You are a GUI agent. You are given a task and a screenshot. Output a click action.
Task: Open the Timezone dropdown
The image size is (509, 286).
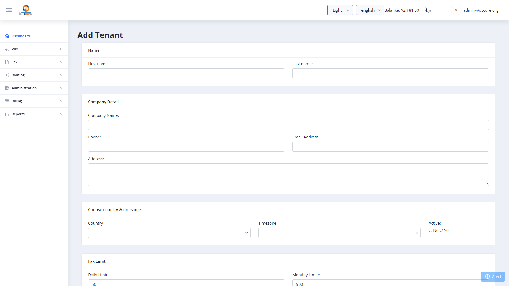tap(339, 233)
